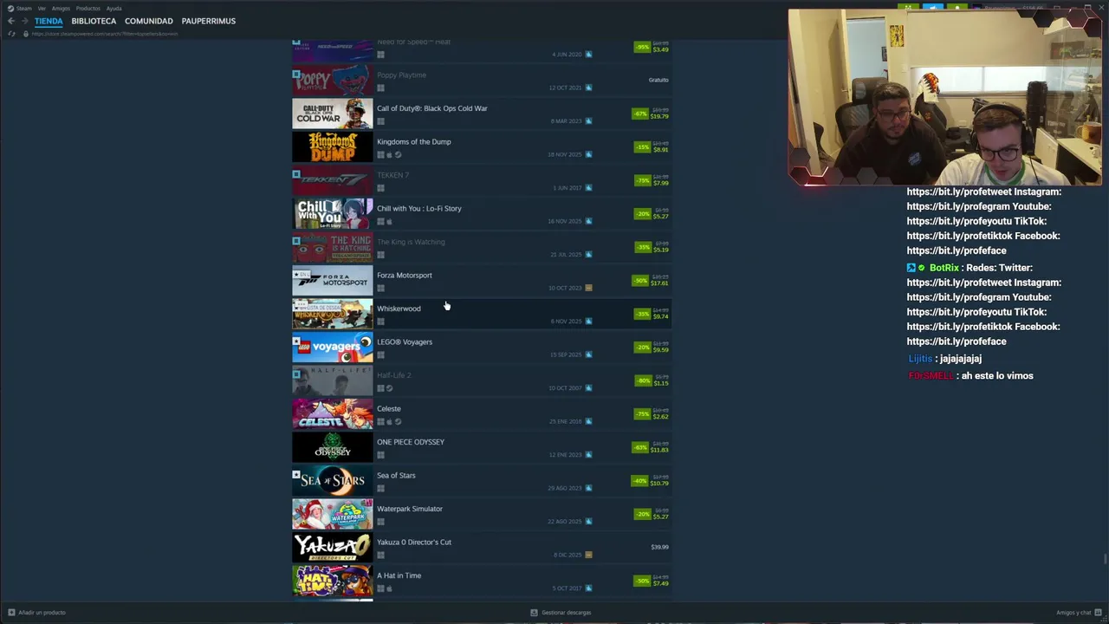
Task: Click the page scrollbar thumb on the right
Action: coord(1105,558)
